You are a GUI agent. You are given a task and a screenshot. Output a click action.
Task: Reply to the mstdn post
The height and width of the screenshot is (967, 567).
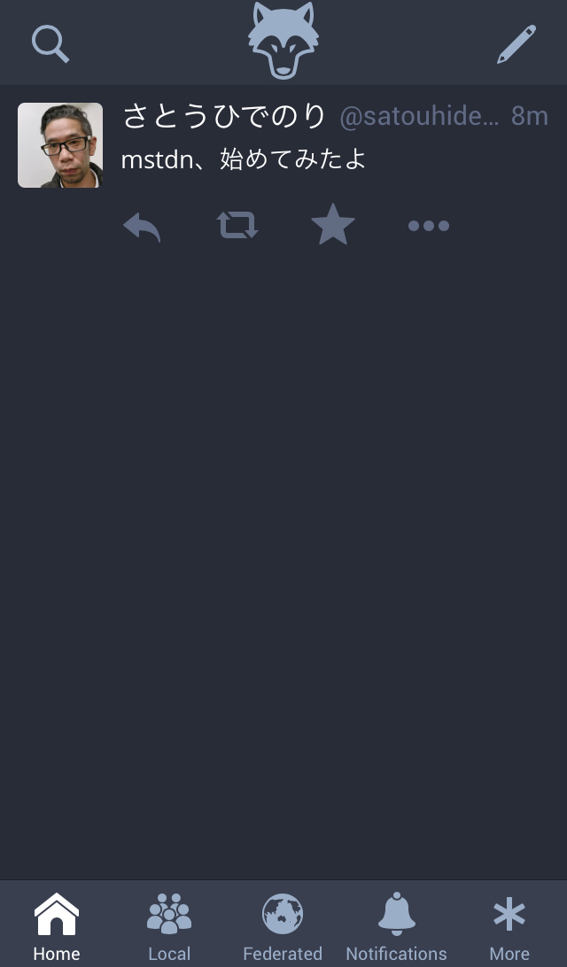point(142,227)
